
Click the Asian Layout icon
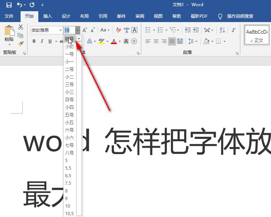pos(207,30)
